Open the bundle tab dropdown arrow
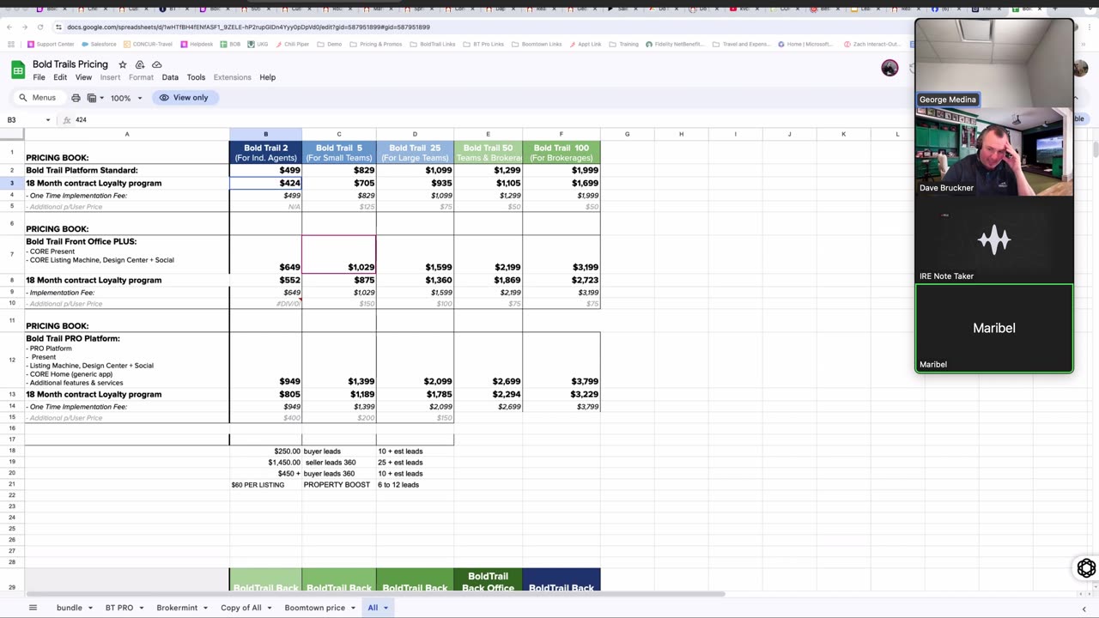Image resolution: width=1099 pixels, height=618 pixels. (x=90, y=608)
